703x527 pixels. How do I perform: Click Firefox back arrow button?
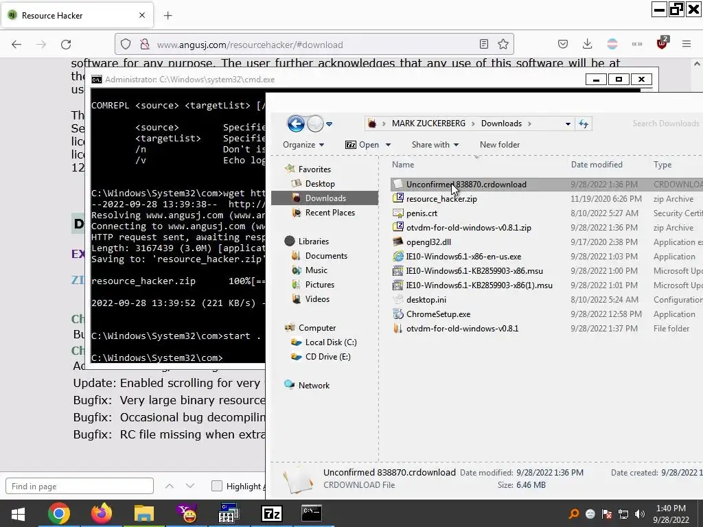16,45
